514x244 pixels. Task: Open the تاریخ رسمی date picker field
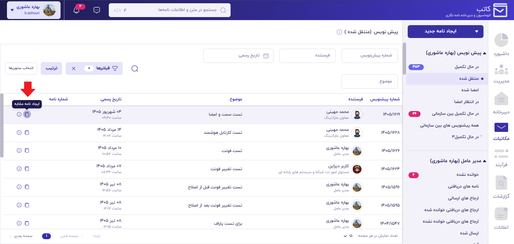tap(238, 56)
